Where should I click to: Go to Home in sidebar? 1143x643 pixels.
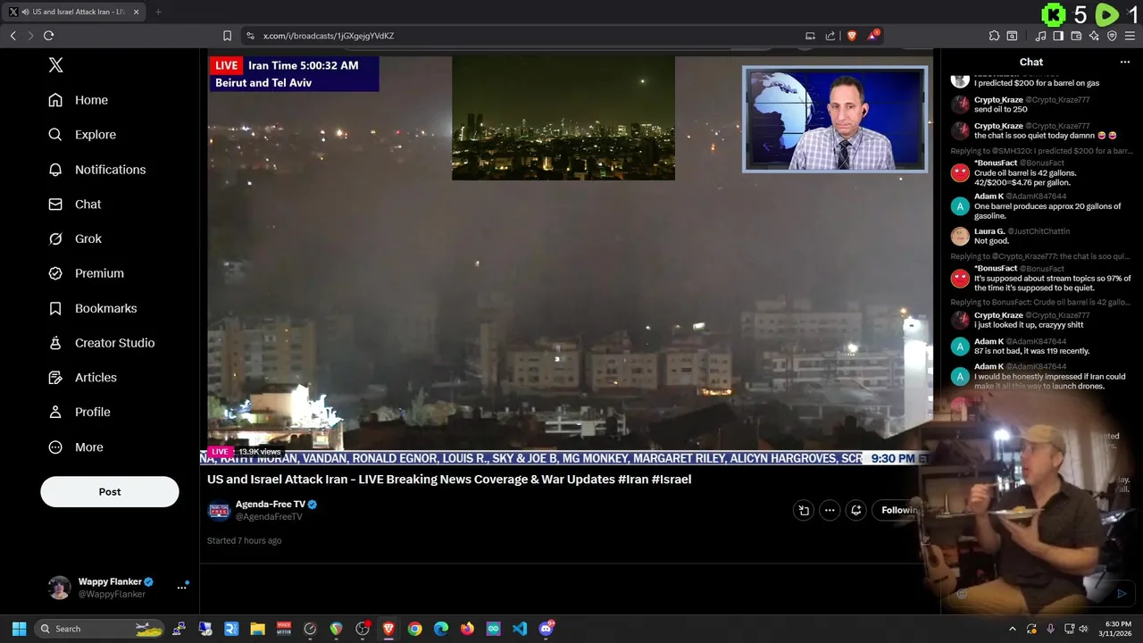click(x=79, y=100)
